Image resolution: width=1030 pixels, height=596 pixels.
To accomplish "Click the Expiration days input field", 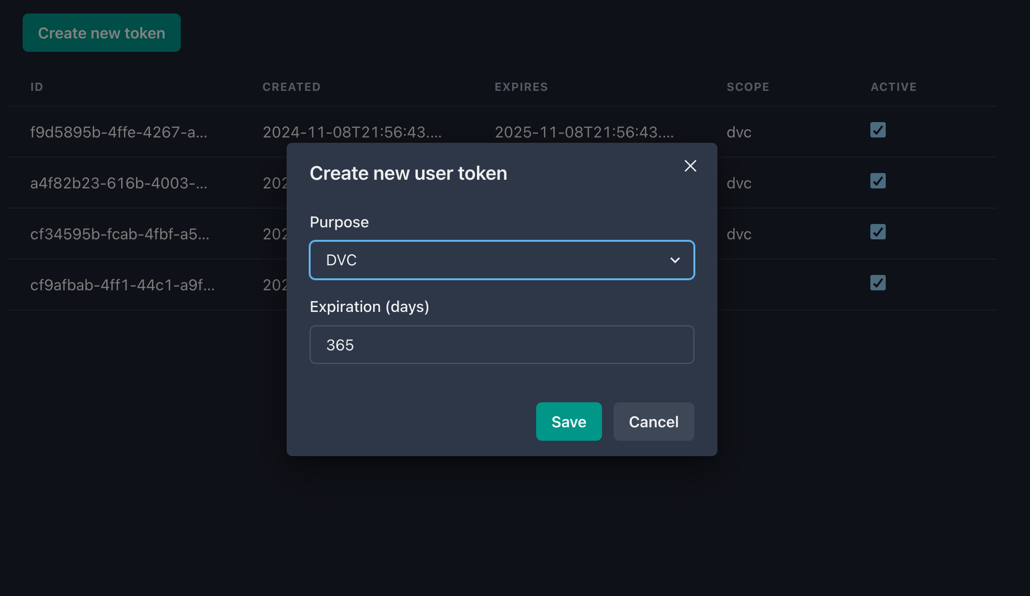I will coord(502,345).
